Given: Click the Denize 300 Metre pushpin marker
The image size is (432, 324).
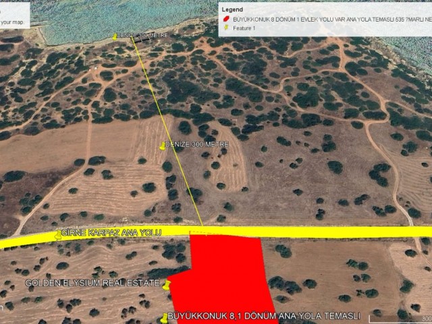Looking at the screenshot, I should point(162,146).
